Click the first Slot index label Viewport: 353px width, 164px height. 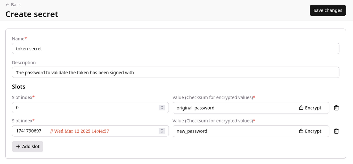tap(22, 97)
